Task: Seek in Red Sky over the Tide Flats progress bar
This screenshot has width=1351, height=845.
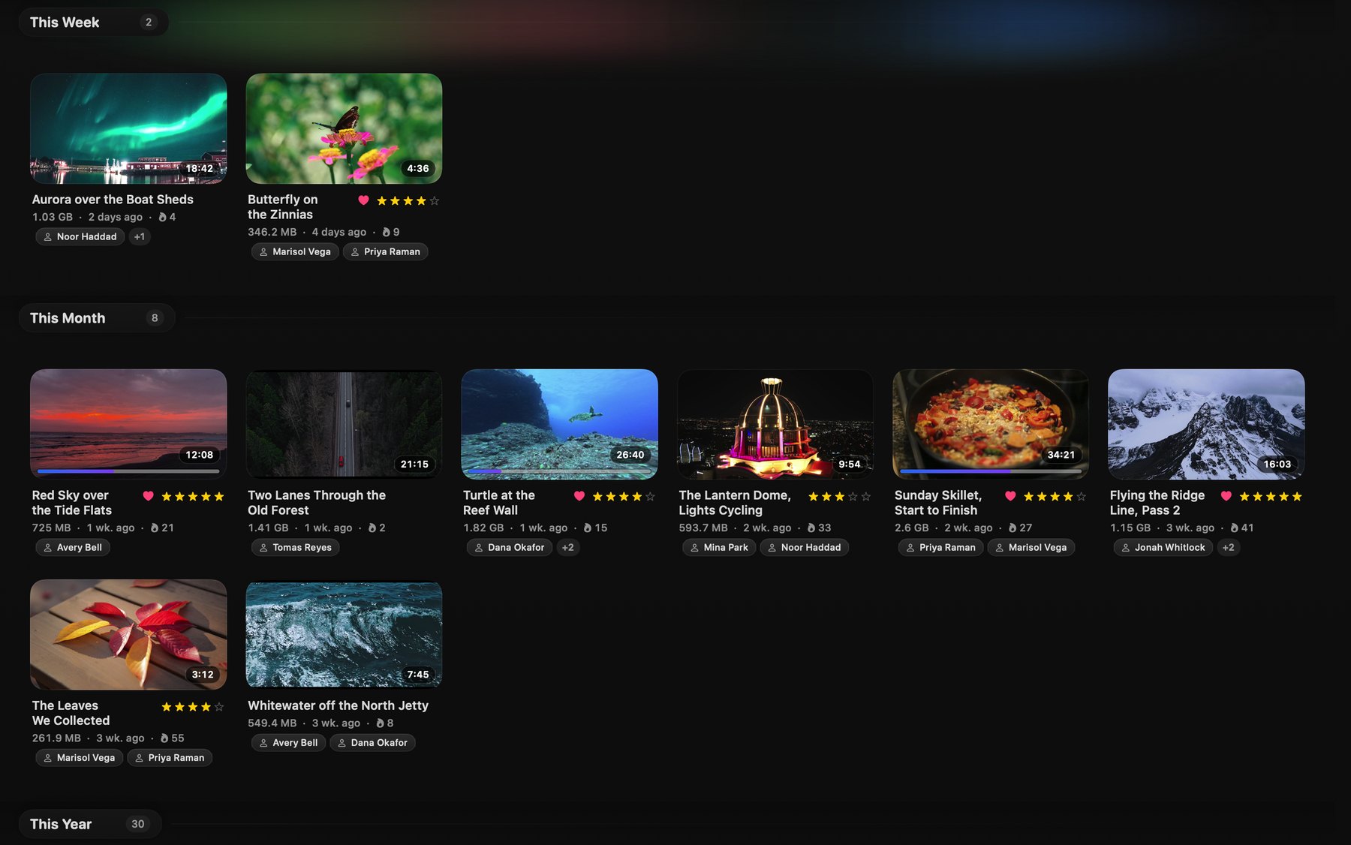Action: point(128,471)
